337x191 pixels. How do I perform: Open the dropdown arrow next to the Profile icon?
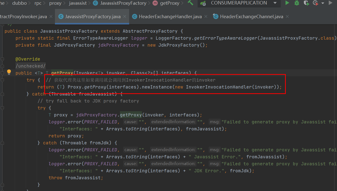pos(323,3)
